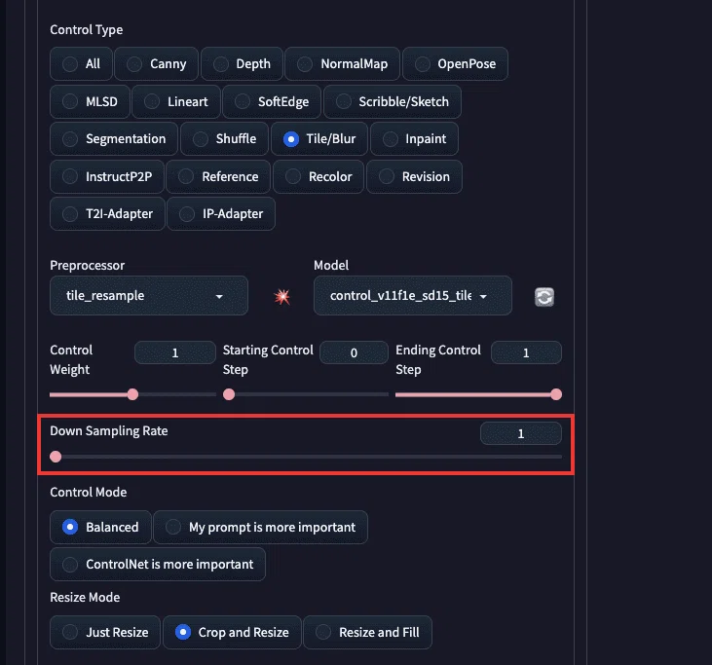Select Resize and Fill mode
The width and height of the screenshot is (712, 665).
point(367,632)
